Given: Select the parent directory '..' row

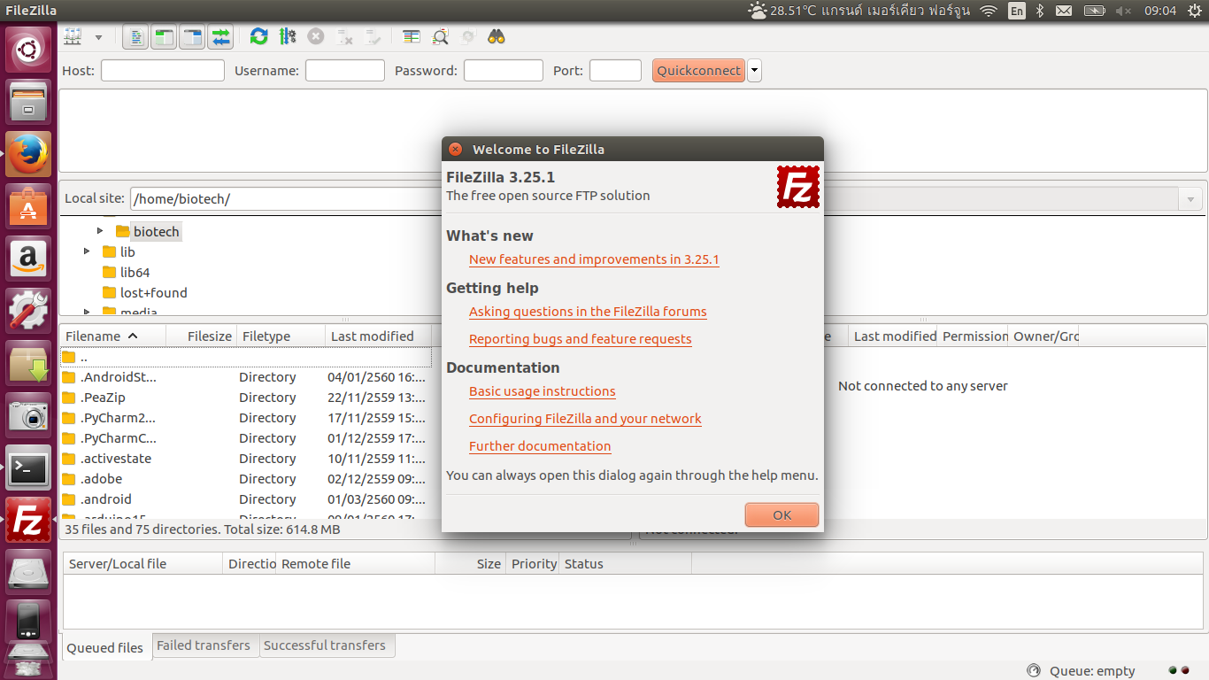Looking at the screenshot, I should click(x=245, y=357).
